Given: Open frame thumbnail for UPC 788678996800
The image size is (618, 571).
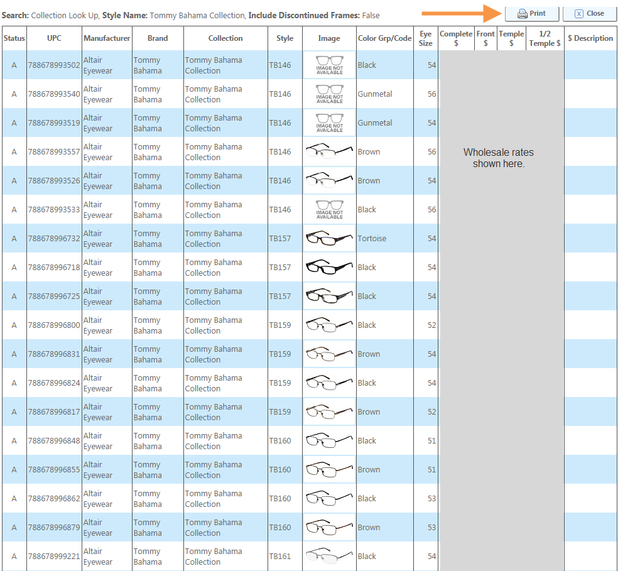Looking at the screenshot, I should 329,325.
